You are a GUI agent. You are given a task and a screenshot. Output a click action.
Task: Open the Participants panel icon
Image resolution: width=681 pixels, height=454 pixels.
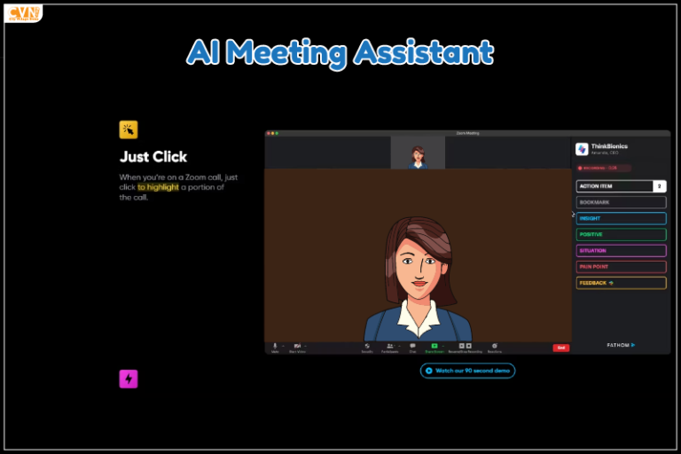point(389,346)
